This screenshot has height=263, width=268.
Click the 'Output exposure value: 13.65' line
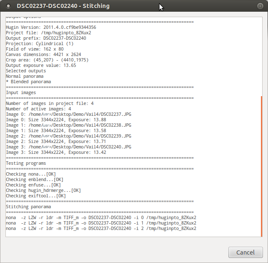pyautogui.click(x=41, y=65)
